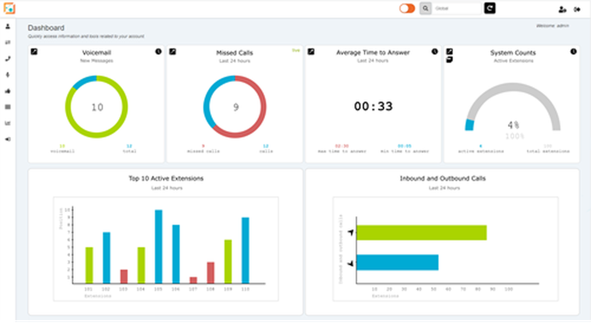Click the edit icon on the System Counts card

coord(449,51)
